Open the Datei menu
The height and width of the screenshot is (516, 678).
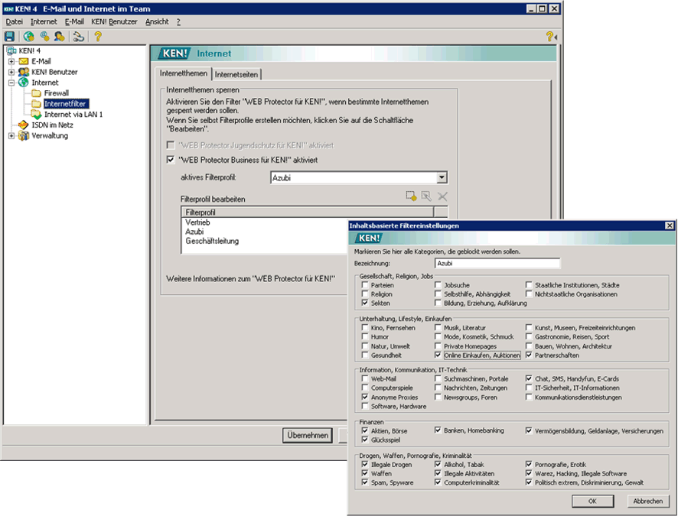15,21
